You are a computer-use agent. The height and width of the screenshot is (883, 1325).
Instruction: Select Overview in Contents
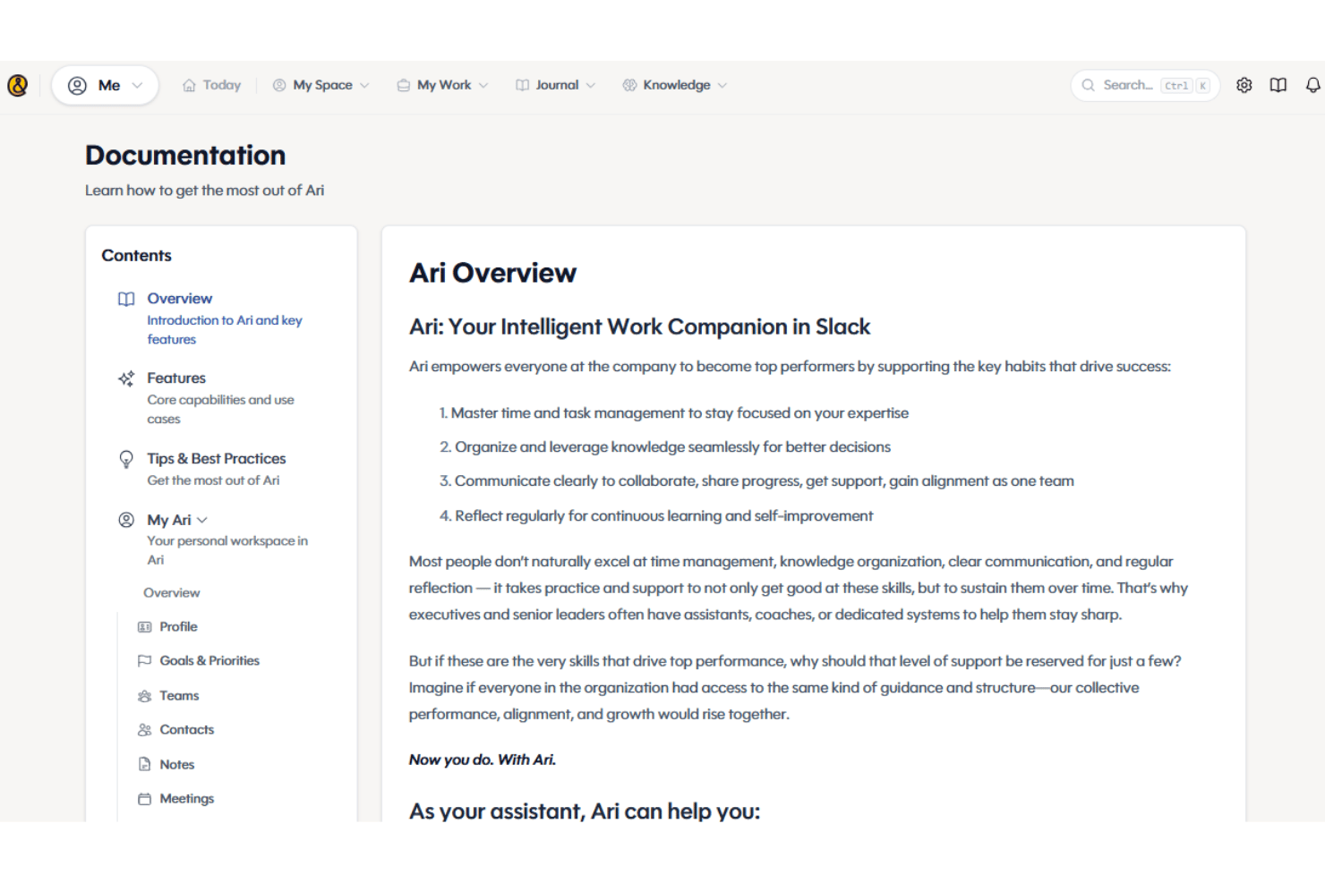[x=180, y=298]
